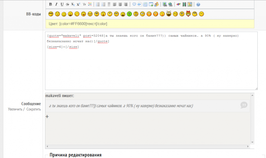266x158 pixels.
Task: Insert subscript tag
Action: point(73,4)
